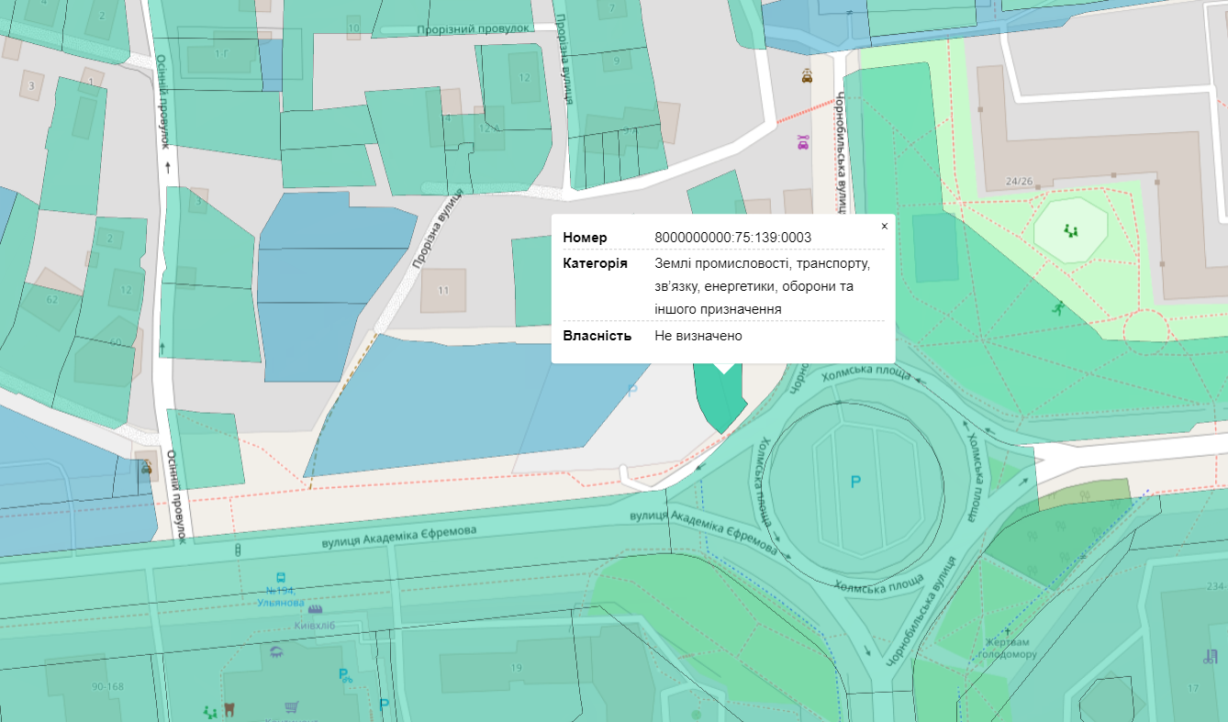1228x722 pixels.
Task: Click the Жертвам голодомору memorial marker
Action: pyautogui.click(x=1007, y=632)
